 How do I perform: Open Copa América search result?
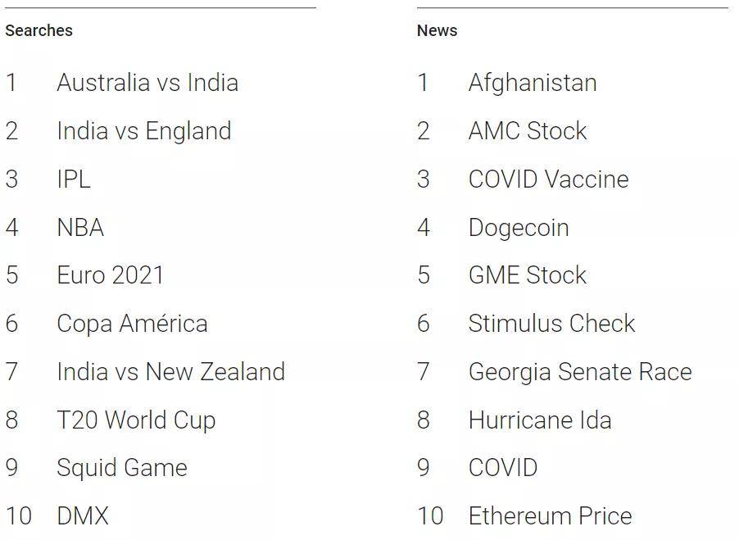click(132, 323)
